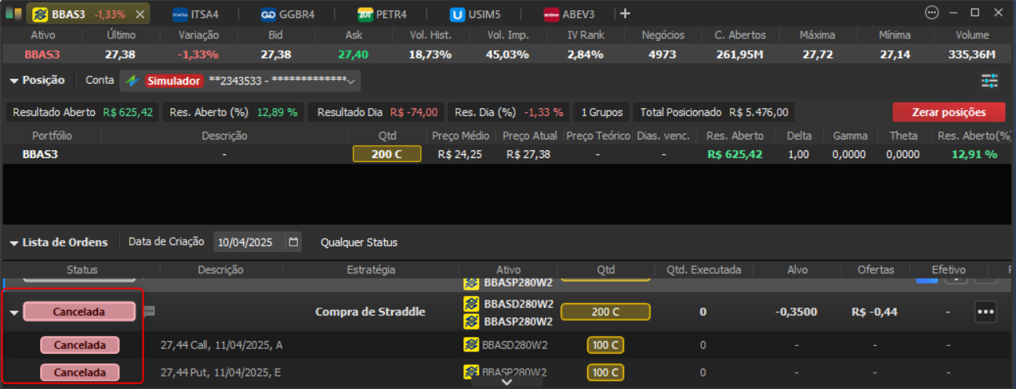Click the layout panels icon before BBAS3 tab
Viewport: 1016px width, 389px height.
click(x=14, y=13)
